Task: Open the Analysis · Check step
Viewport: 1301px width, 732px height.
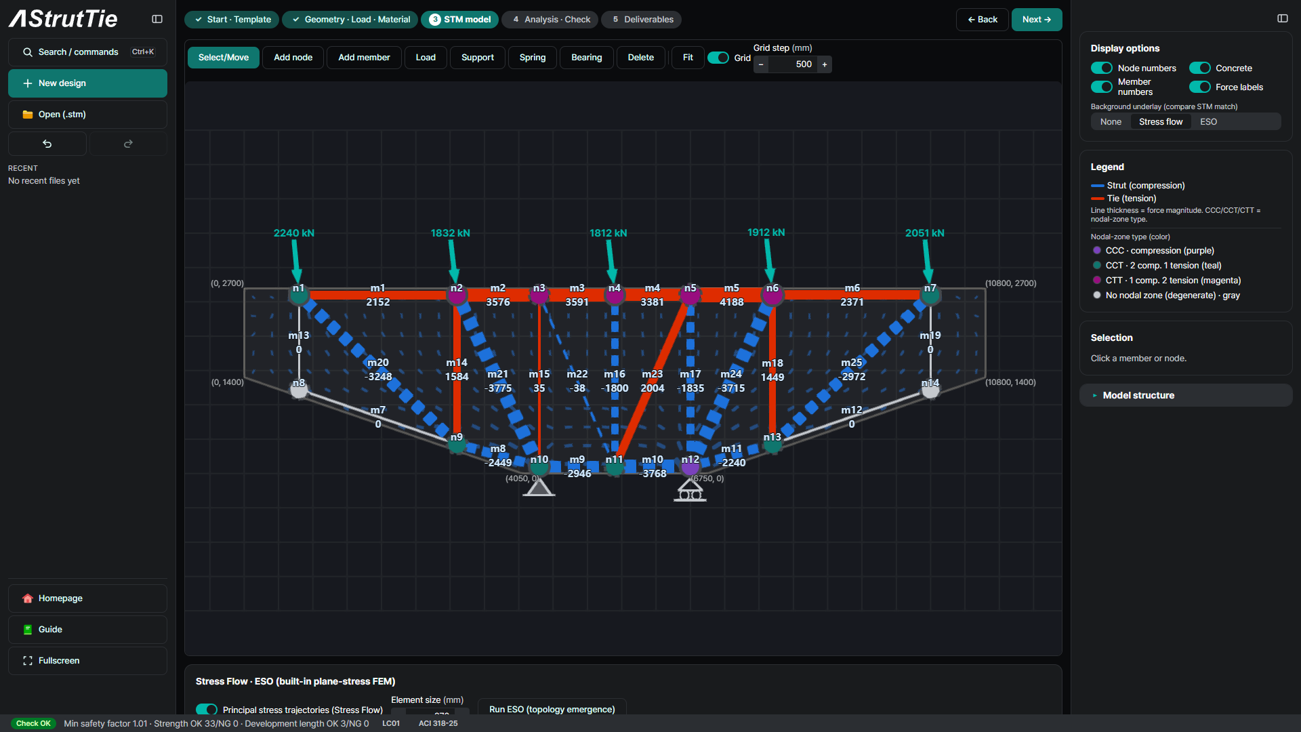Action: tap(551, 20)
